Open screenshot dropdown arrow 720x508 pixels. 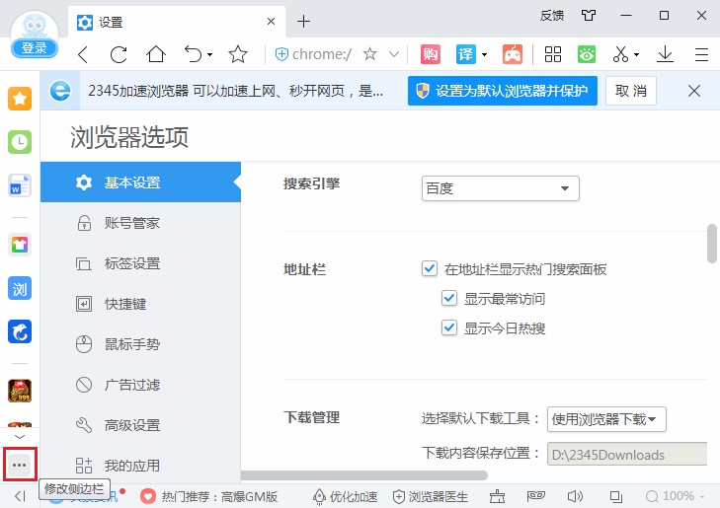[x=636, y=54]
